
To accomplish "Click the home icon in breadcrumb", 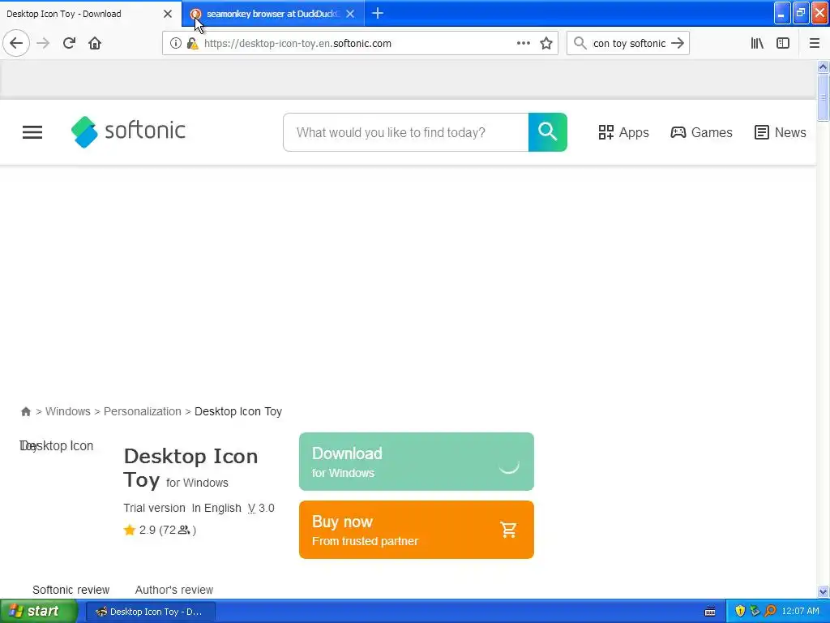I will tap(25, 411).
